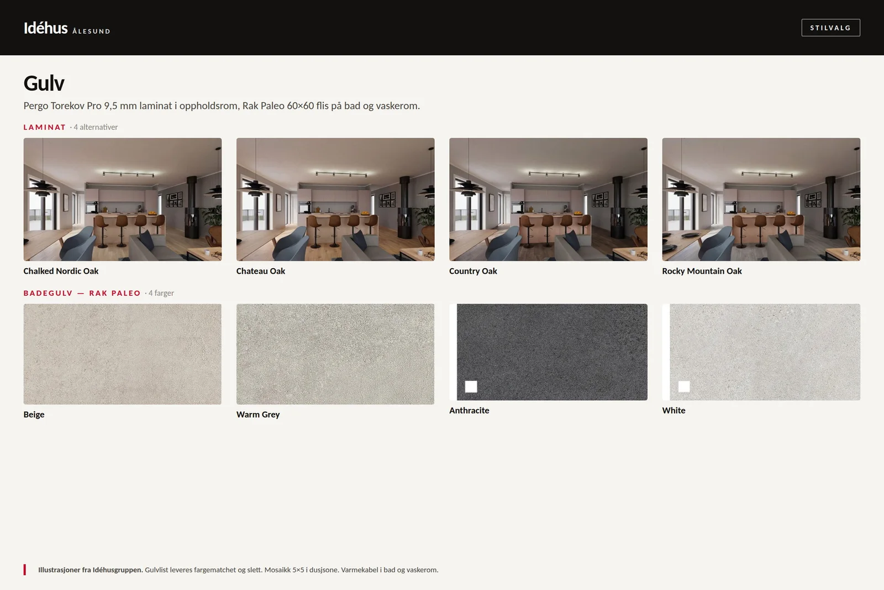The width and height of the screenshot is (884, 590).
Task: Open the STILVALG button
Action: [x=830, y=28]
